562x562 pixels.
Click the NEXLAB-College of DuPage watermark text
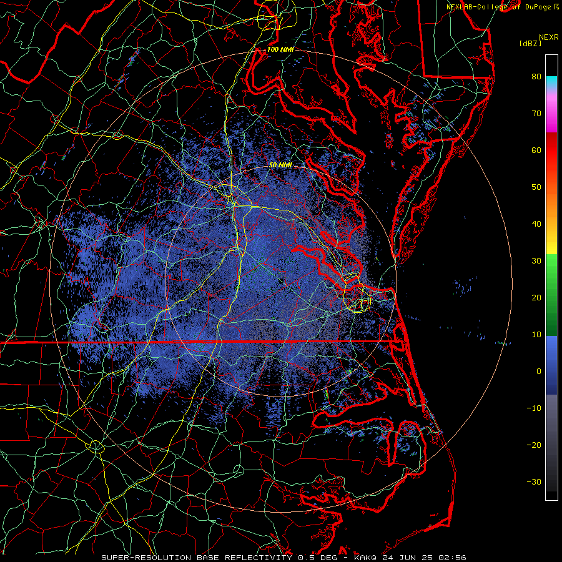pos(500,7)
